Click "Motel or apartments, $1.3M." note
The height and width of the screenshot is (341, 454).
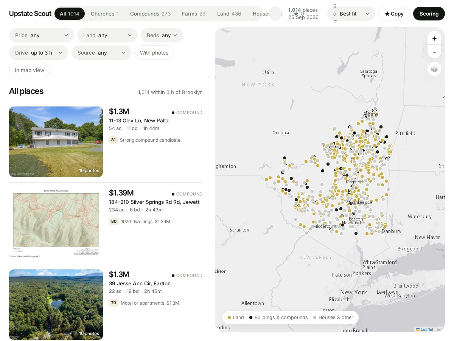[x=151, y=303]
